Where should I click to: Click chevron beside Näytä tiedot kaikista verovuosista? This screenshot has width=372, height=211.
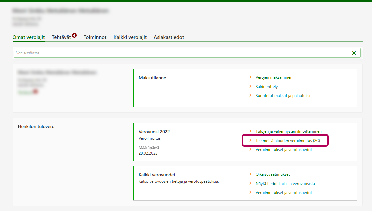[x=250, y=184]
